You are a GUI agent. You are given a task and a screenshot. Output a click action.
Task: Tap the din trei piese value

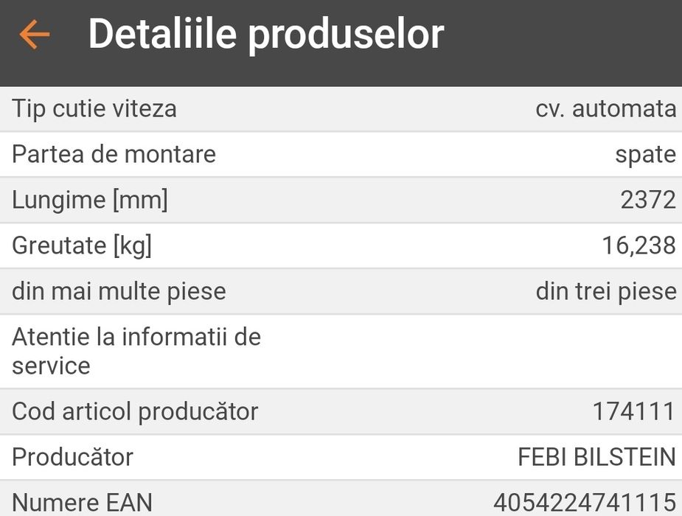(x=605, y=291)
